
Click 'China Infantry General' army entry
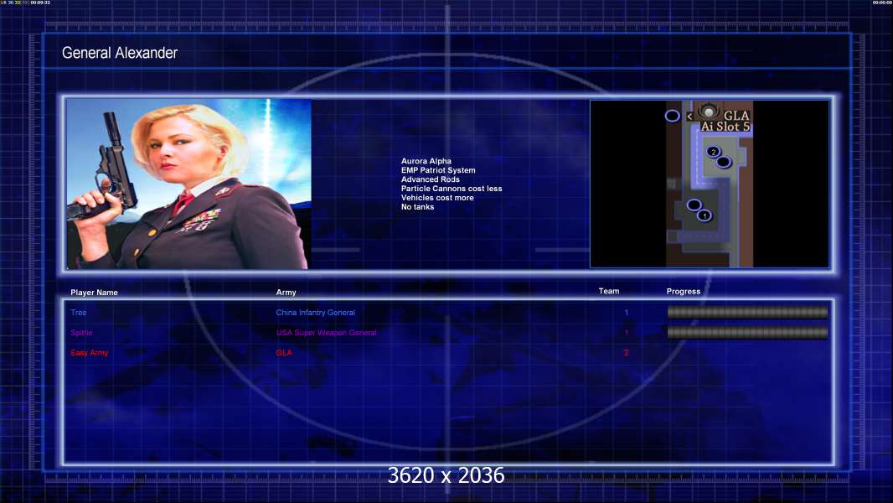point(316,313)
